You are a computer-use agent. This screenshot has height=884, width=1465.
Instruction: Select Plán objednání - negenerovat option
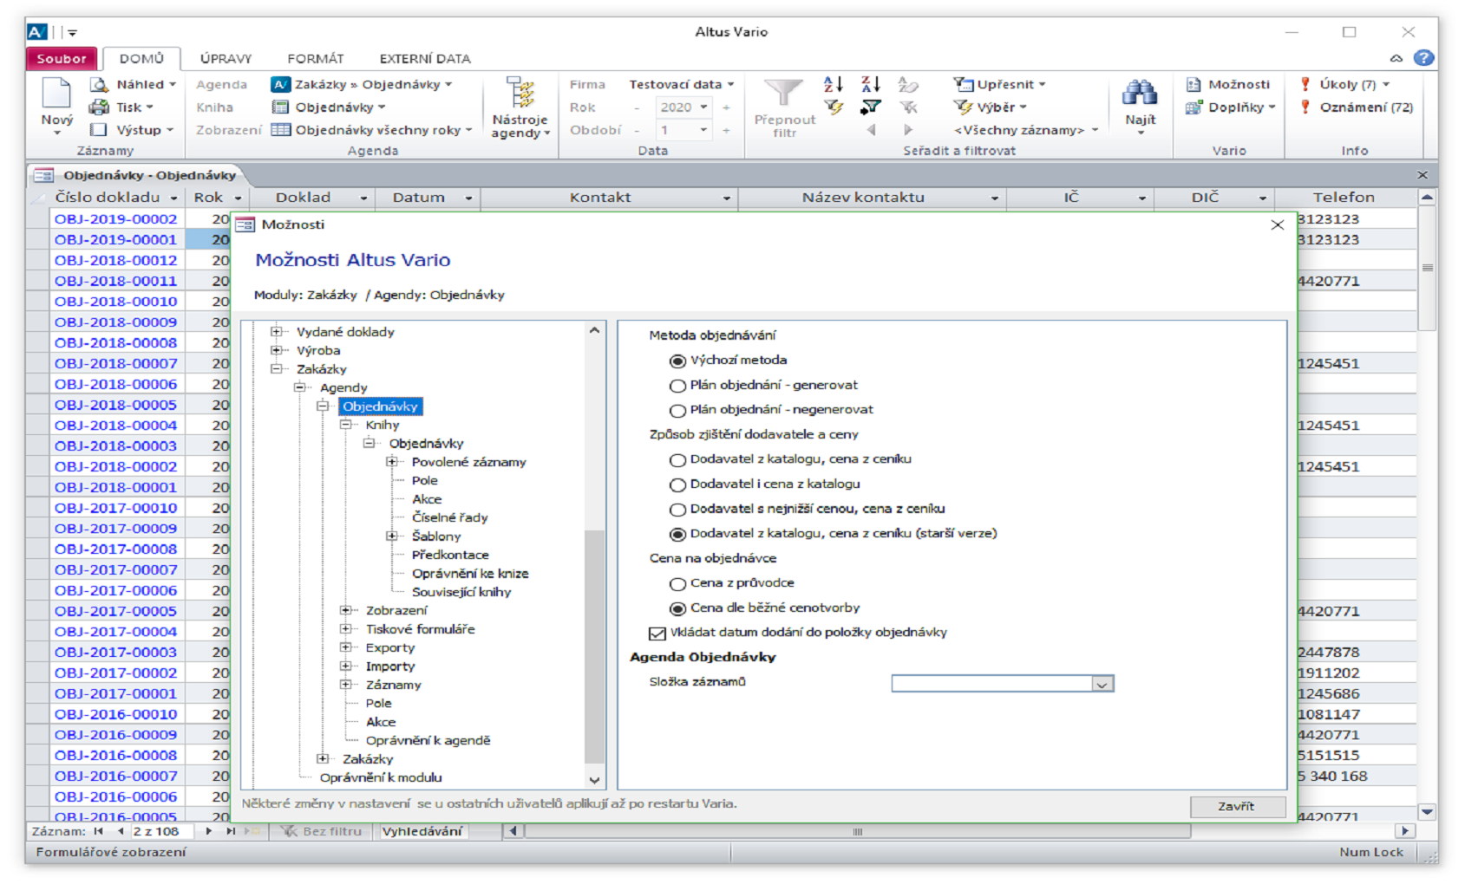(x=677, y=410)
